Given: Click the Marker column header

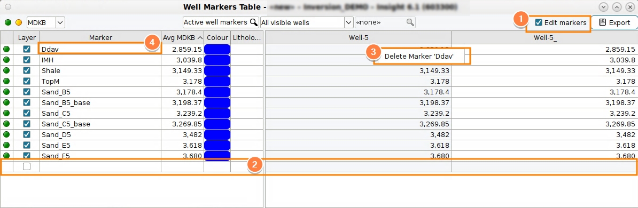Looking at the screenshot, I should point(100,37).
